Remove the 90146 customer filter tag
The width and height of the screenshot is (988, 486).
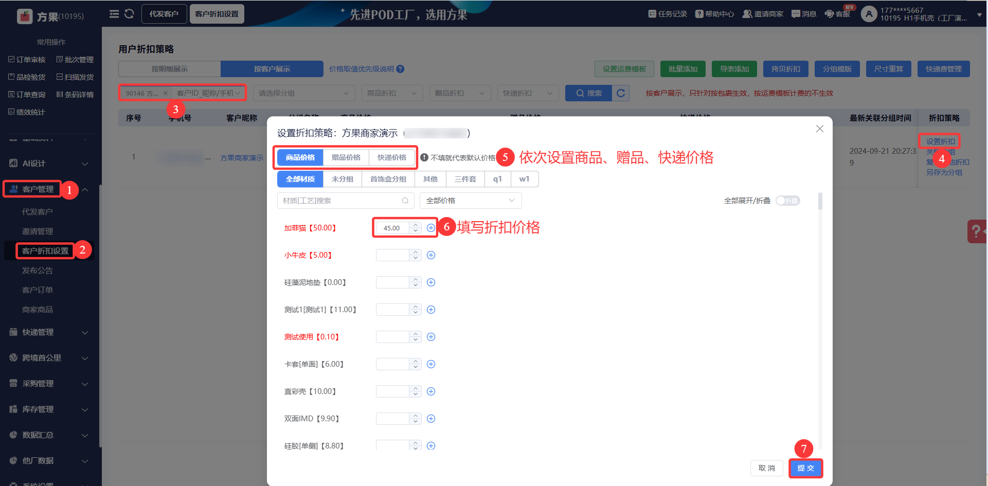click(x=166, y=93)
